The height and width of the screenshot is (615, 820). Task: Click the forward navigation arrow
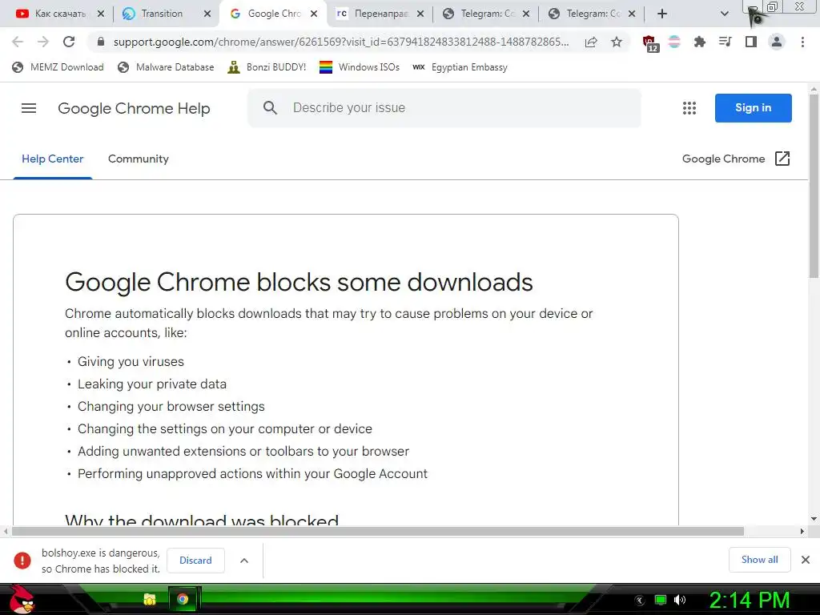tap(43, 42)
